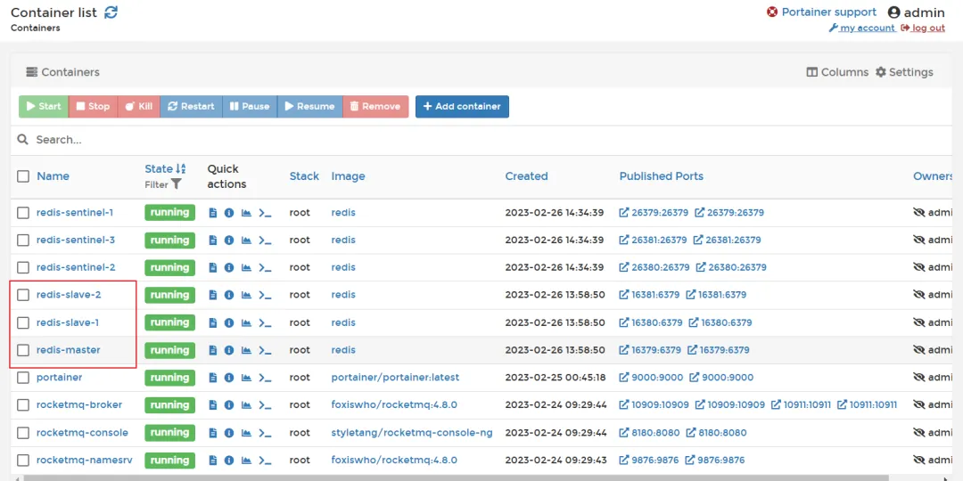The height and width of the screenshot is (481, 963).
Task: Tick the checkbox for redis-slave-1
Action: pos(22,322)
